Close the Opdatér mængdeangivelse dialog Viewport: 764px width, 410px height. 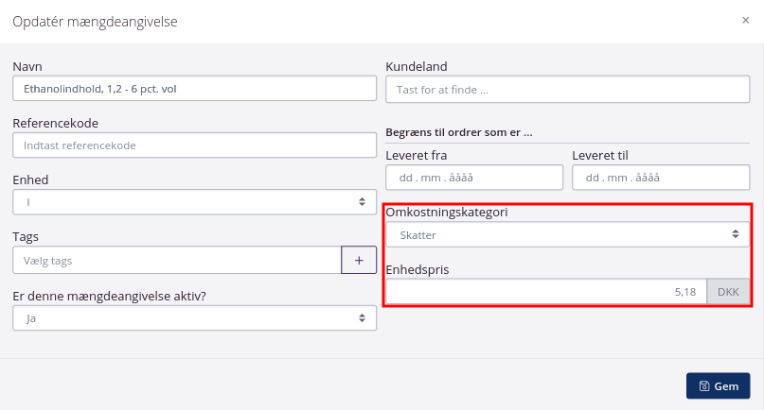click(745, 20)
